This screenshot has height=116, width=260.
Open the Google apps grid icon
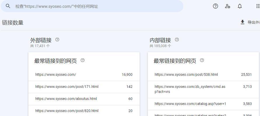[x=258, y=6]
